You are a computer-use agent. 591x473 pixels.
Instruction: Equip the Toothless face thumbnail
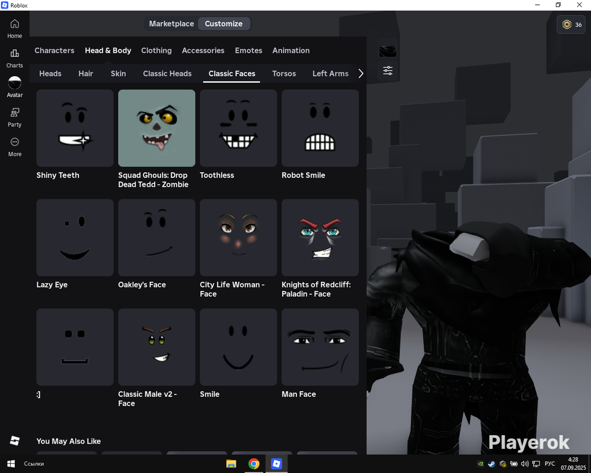[x=238, y=128]
